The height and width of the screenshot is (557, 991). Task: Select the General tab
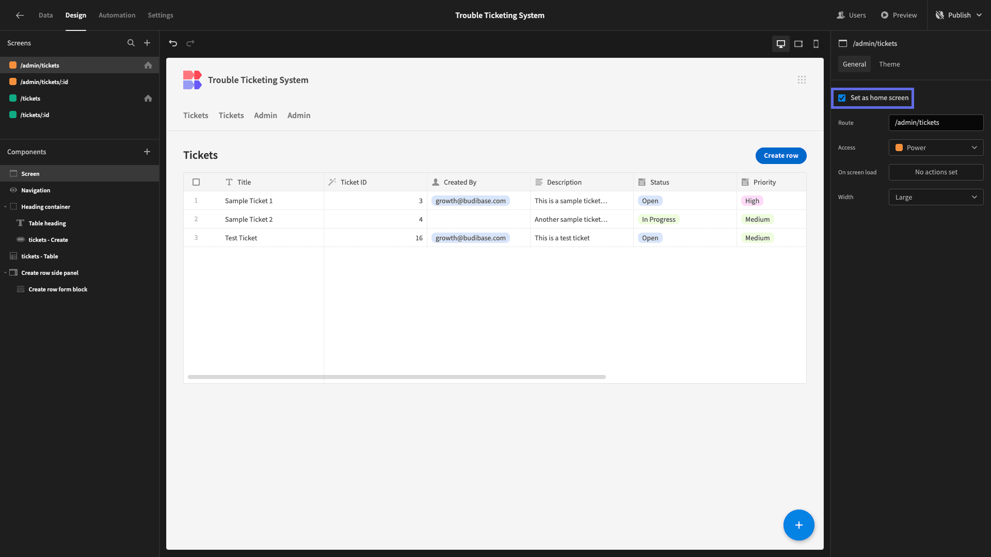tap(854, 64)
